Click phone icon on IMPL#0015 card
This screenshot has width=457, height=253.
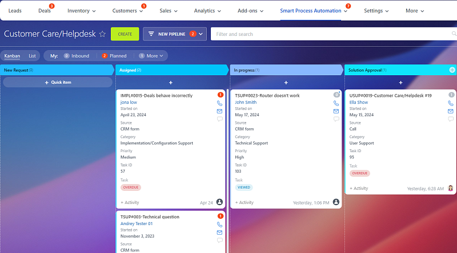pyautogui.click(x=219, y=103)
